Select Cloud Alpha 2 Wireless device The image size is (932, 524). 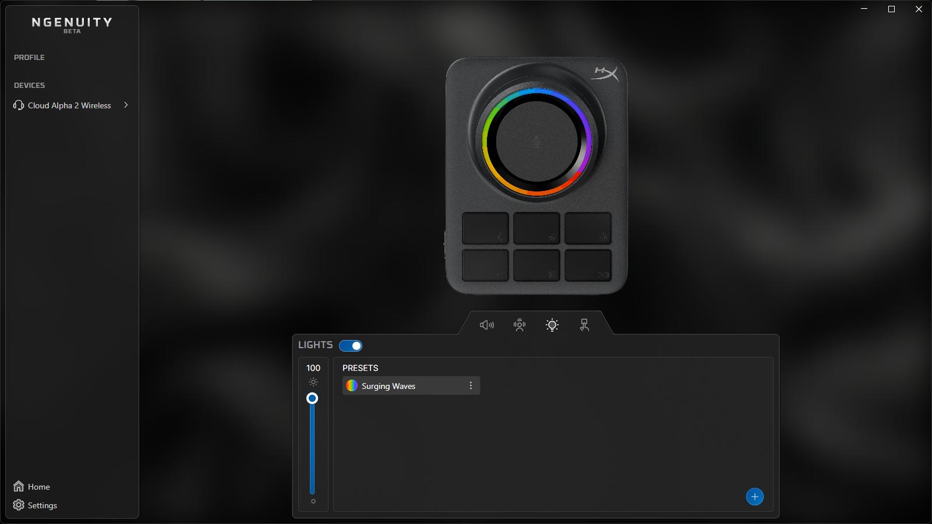tap(69, 105)
